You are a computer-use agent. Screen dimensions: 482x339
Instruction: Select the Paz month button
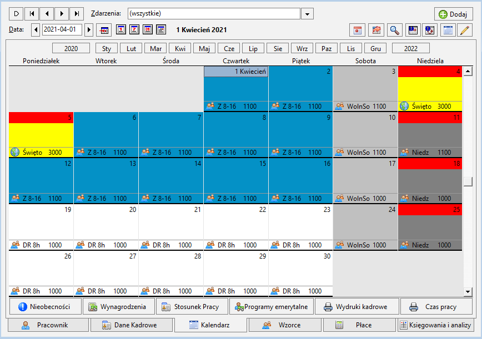click(x=327, y=48)
